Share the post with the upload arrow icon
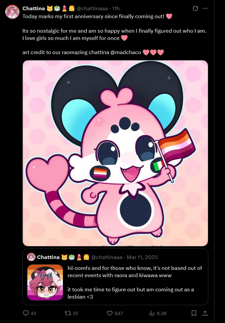The width and height of the screenshot is (225, 323). pyautogui.click(x=205, y=313)
